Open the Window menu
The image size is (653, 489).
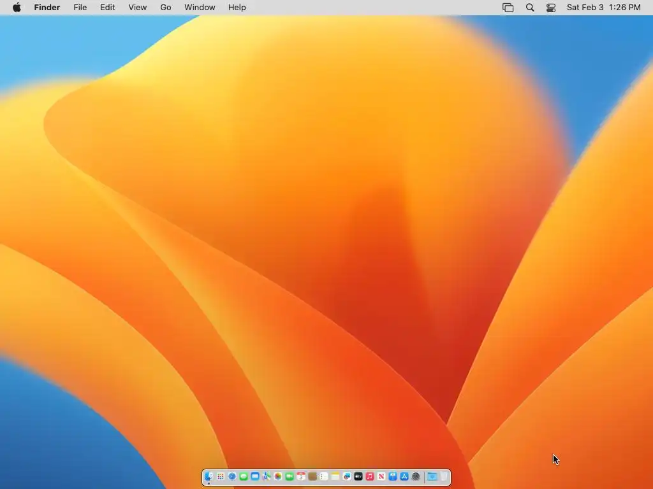tap(200, 8)
